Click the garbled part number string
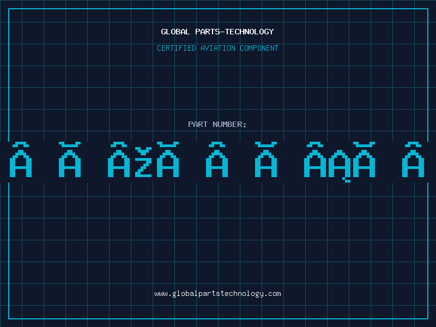 click(x=217, y=162)
